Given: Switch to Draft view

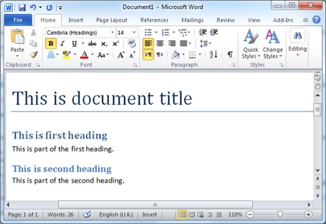Looking at the screenshot, I should (x=219, y=215).
